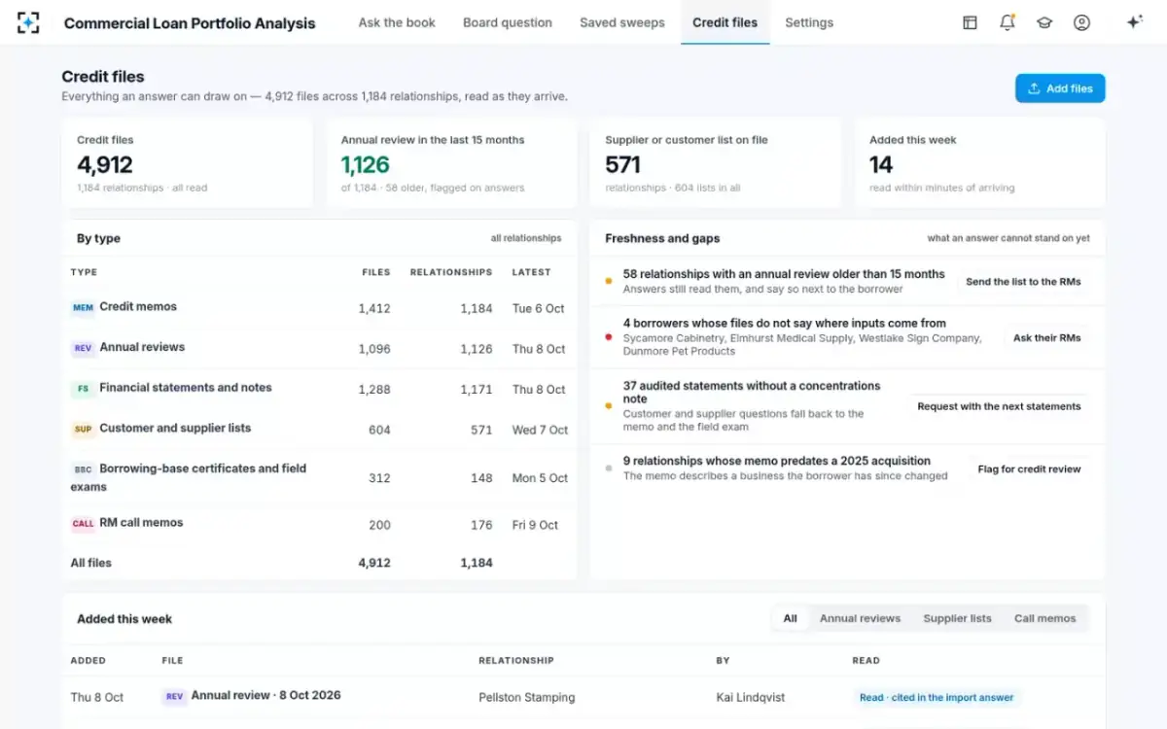The height and width of the screenshot is (729, 1167).
Task: Click the MEM badge beside Credit memos
Action: tap(83, 308)
